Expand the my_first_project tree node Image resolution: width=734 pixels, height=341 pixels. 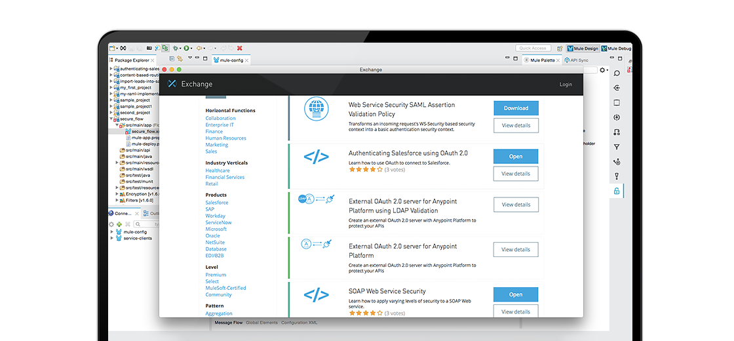111,88
